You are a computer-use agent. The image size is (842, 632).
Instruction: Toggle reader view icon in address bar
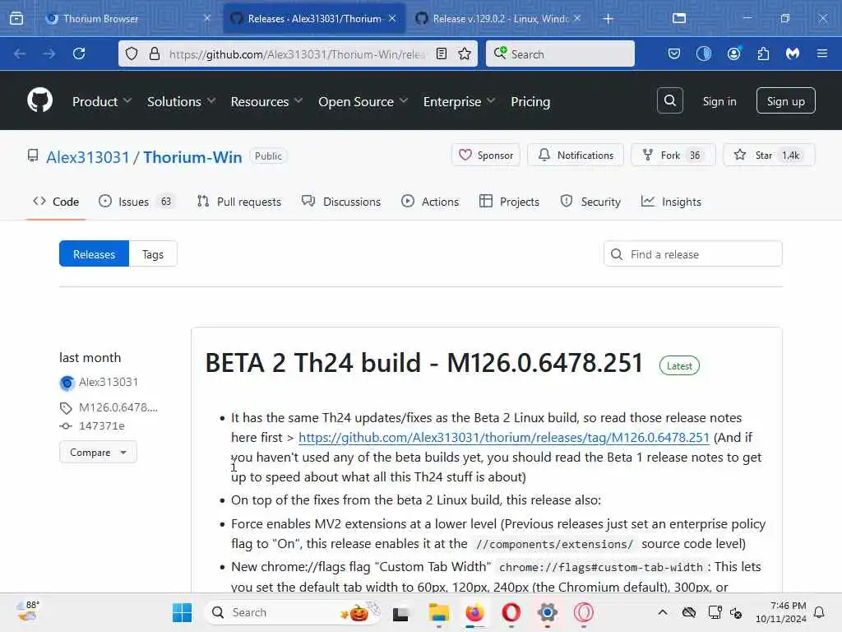pyautogui.click(x=442, y=53)
